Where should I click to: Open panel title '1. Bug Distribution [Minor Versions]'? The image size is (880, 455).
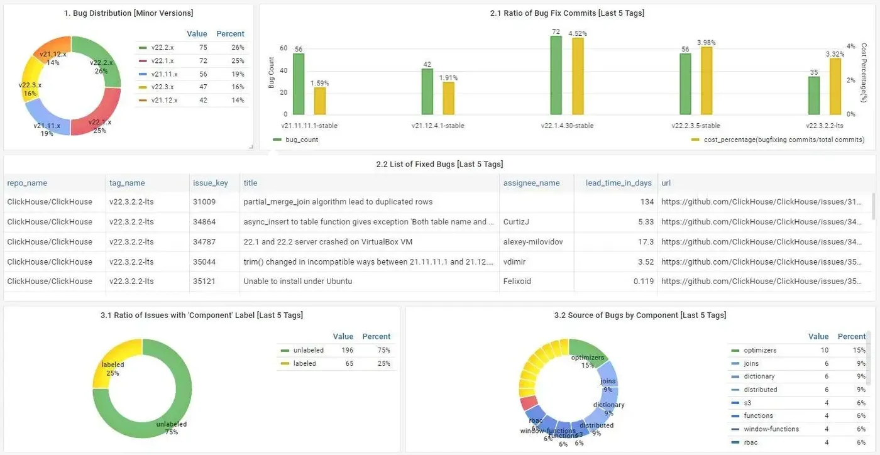pyautogui.click(x=128, y=13)
